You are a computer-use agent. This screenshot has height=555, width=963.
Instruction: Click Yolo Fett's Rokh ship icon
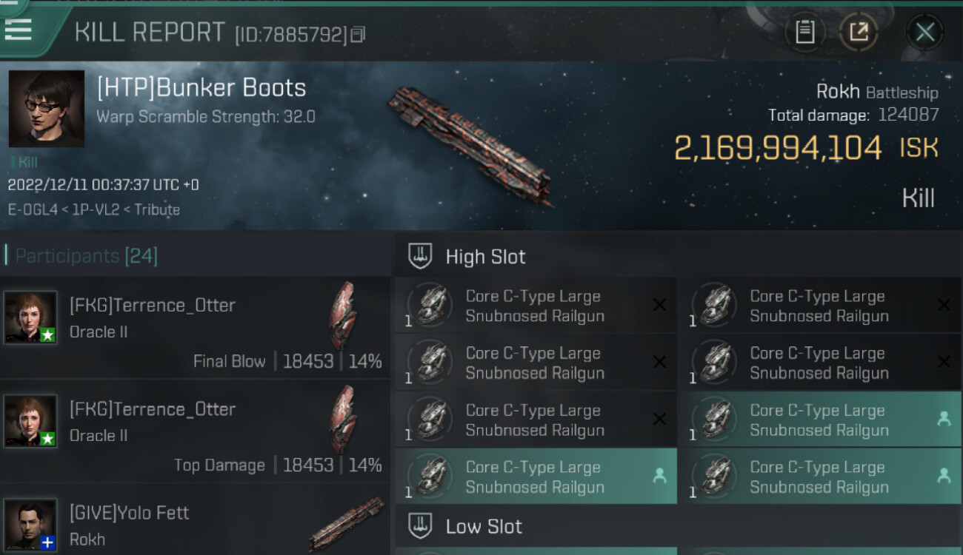[346, 525]
